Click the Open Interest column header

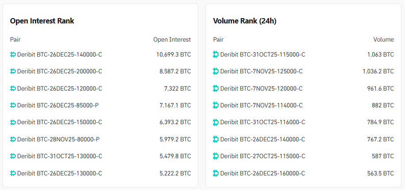tap(172, 39)
